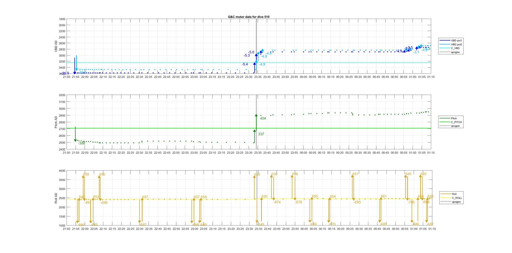Click the '2500' tick on the Roll axis
The image size is (512, 253).
pos(62,198)
